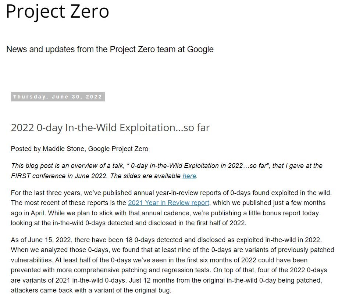Click the slides 'here' link
Image resolution: width=349 pixels, height=298 pixels.
pyautogui.click(x=189, y=176)
